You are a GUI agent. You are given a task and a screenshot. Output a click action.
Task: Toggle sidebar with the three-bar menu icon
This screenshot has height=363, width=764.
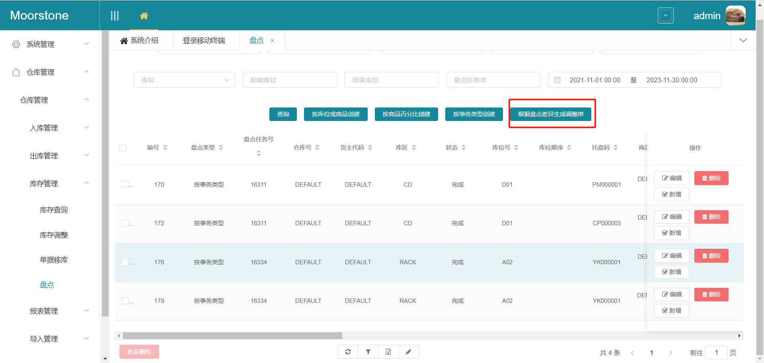(x=115, y=16)
